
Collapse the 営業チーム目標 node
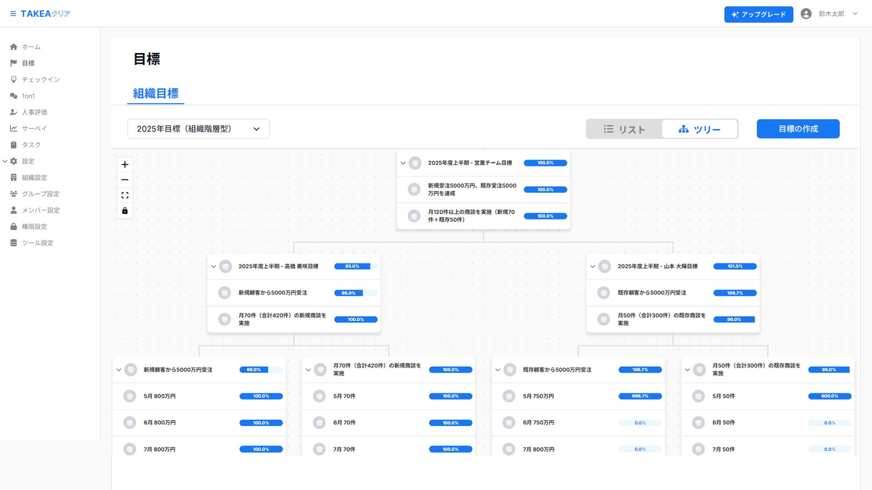[x=403, y=163]
